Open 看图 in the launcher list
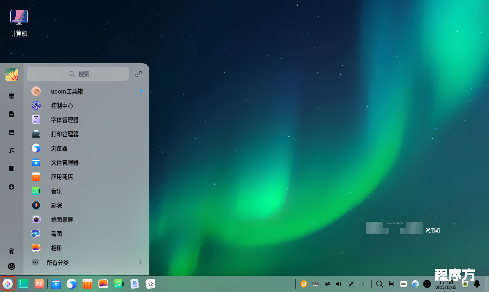The width and height of the screenshot is (489, 292). tap(86, 234)
